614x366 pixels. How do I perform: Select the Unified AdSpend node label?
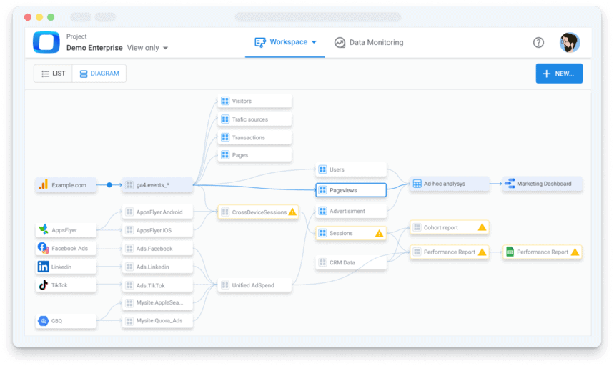(x=253, y=285)
